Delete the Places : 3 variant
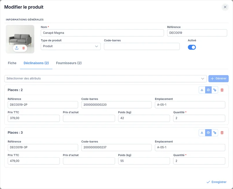The height and width of the screenshot is (189, 233). pos(222,133)
